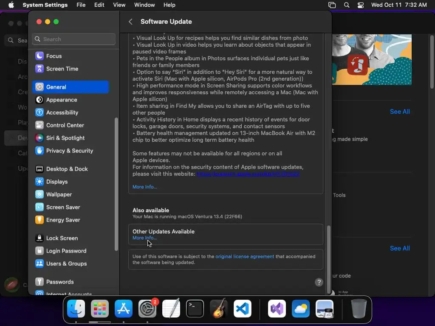Click the App Store window search field
Screen dimensions: 435x326
click(17, 40)
